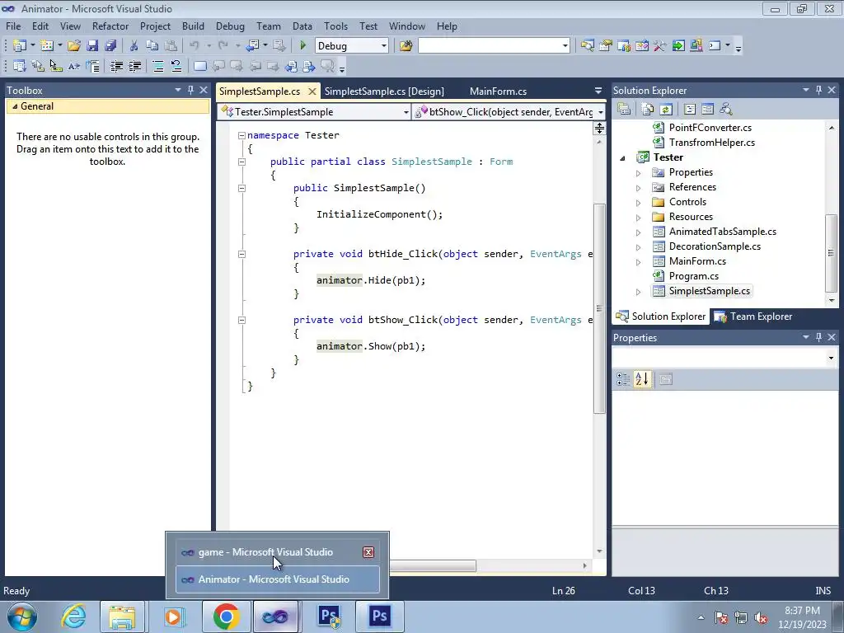This screenshot has height=633, width=844.
Task: Expand the MainForm.cs tree node
Action: [639, 262]
